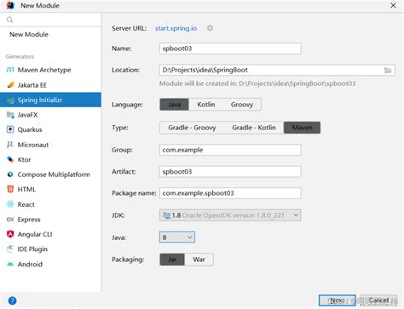Image resolution: width=404 pixels, height=309 pixels.
Task: Open the start.spring.io server link
Action: tap(176, 28)
